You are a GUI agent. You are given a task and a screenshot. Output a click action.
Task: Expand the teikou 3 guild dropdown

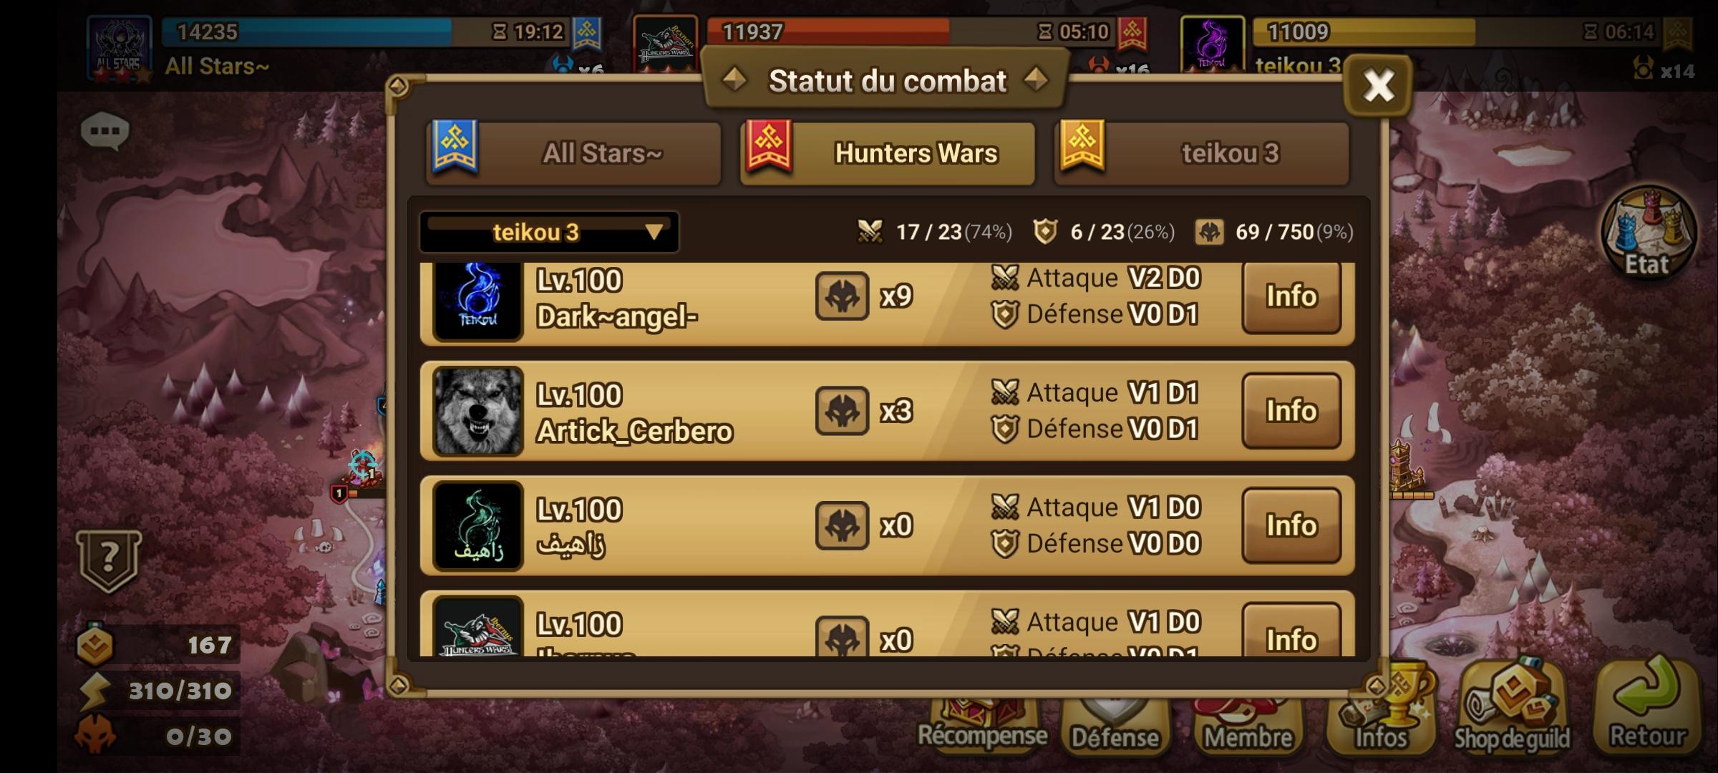pos(549,232)
